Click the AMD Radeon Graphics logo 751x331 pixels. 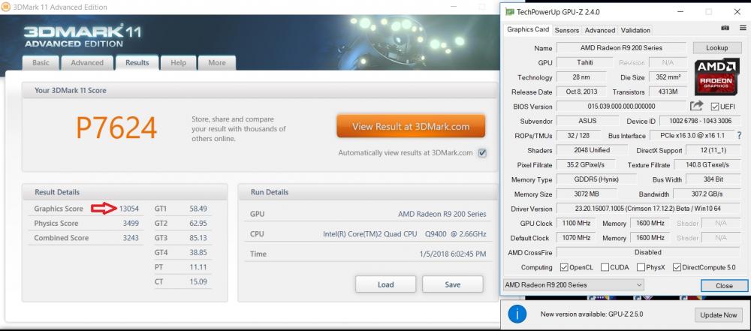pyautogui.click(x=716, y=77)
